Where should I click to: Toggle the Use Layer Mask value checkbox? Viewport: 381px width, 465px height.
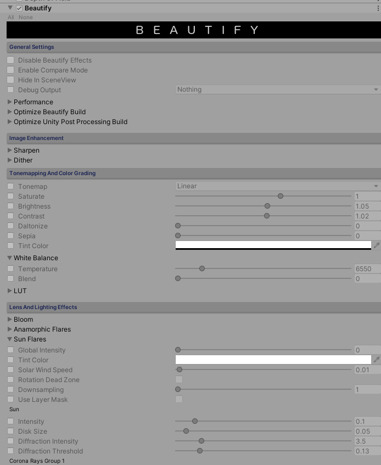[179, 399]
